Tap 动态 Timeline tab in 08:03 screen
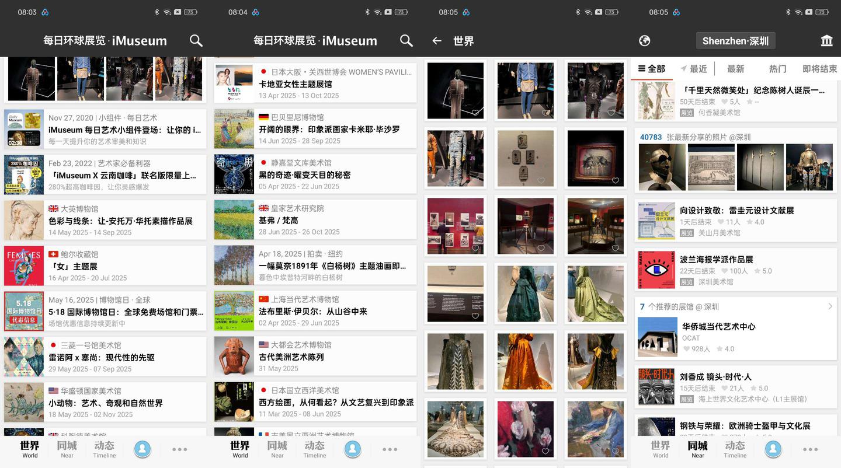This screenshot has width=841, height=468. pyautogui.click(x=105, y=449)
